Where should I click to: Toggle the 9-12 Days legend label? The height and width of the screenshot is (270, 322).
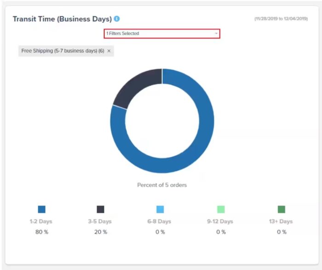click(220, 221)
